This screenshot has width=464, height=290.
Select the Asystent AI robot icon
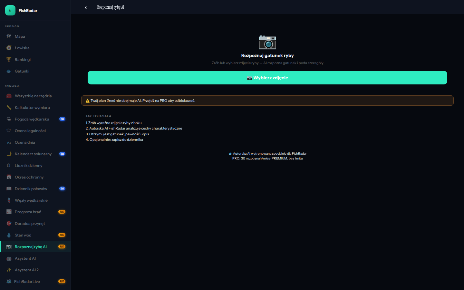coord(9,258)
